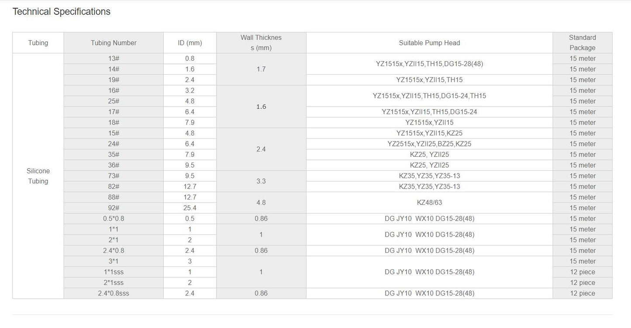Select the Silicone Tubing cell
This screenshot has width=631, height=328.
tap(38, 176)
